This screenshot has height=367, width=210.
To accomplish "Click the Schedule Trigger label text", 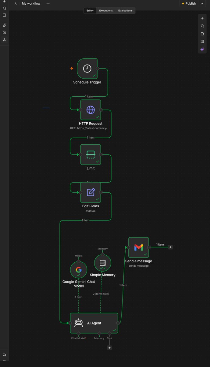I will point(87,82).
